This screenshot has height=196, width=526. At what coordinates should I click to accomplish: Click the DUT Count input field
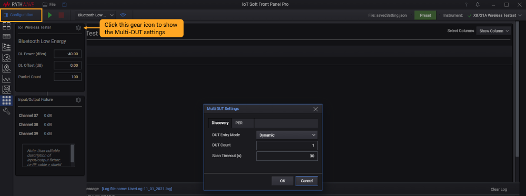[287, 146]
